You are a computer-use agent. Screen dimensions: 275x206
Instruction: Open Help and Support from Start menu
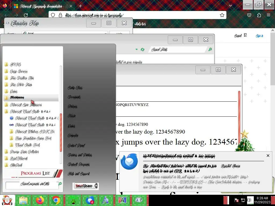pyautogui.click(x=79, y=174)
